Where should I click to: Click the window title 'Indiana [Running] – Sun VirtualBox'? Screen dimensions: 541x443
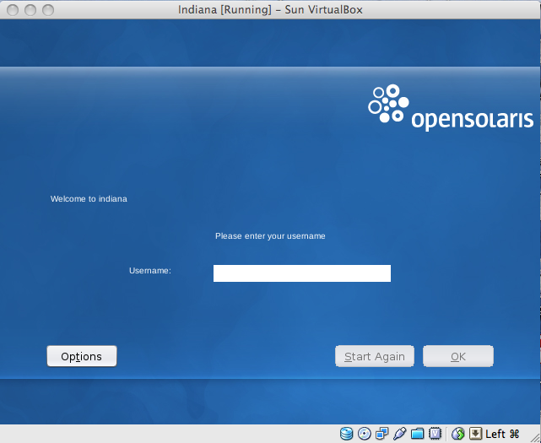pos(270,9)
